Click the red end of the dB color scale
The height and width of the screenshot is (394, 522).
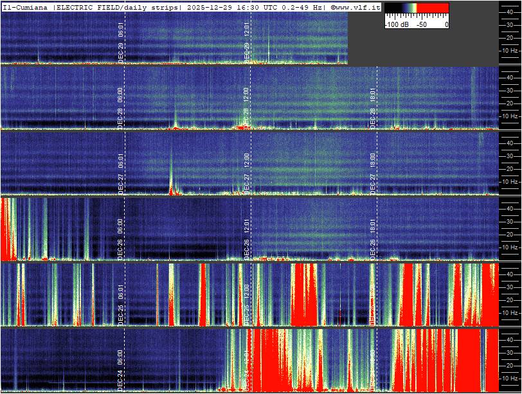(x=438, y=9)
